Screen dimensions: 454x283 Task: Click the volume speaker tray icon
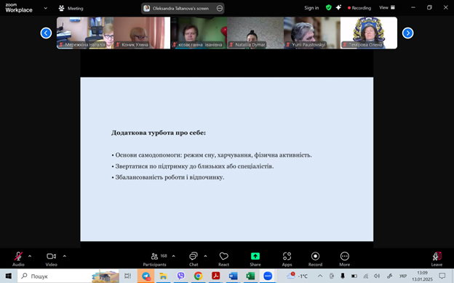(377, 276)
